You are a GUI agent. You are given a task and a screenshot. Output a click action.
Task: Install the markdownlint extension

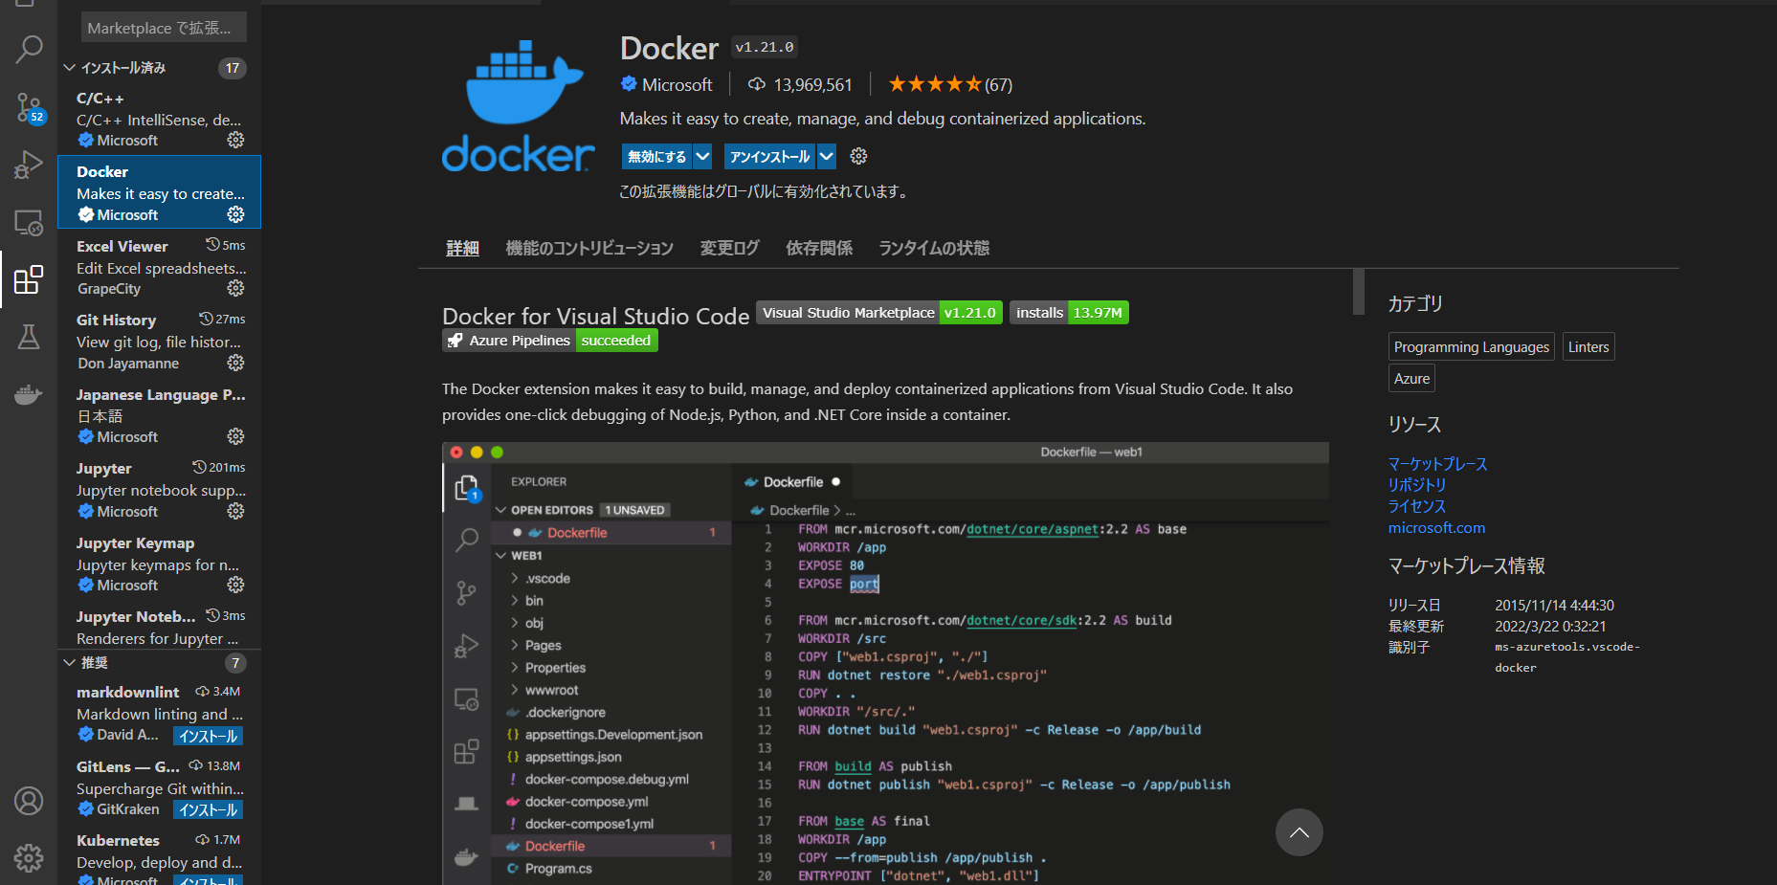point(208,735)
